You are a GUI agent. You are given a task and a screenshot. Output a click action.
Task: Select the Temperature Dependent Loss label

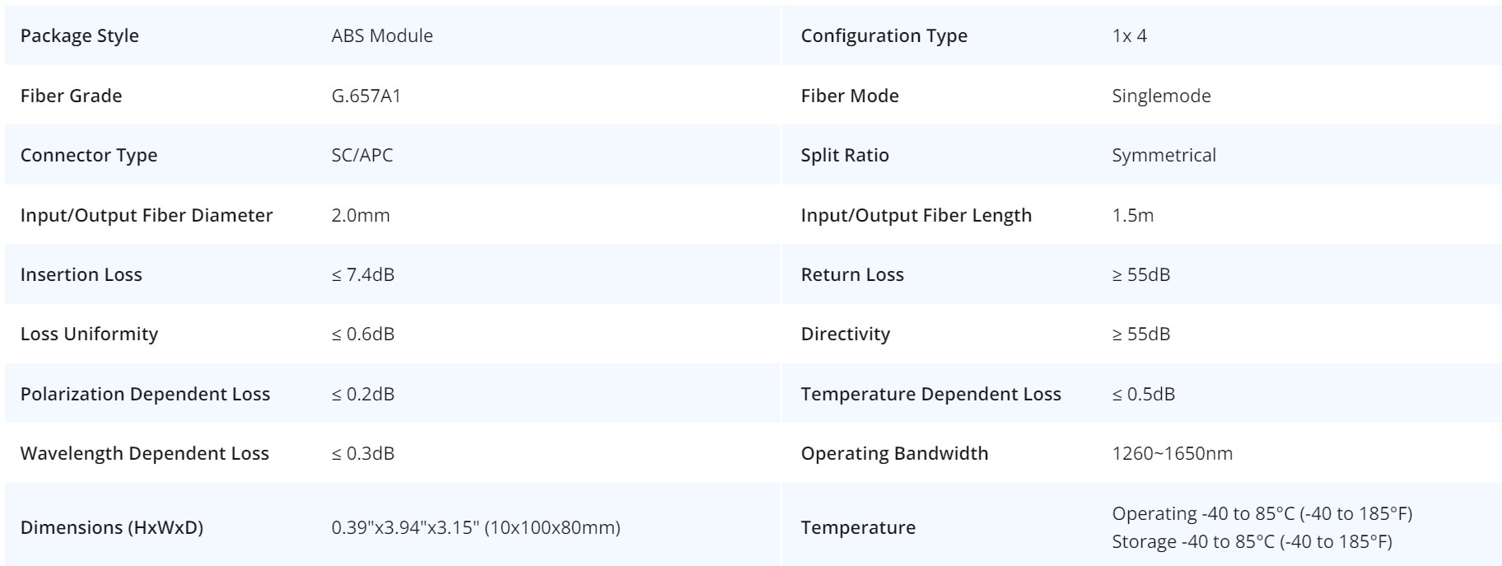click(931, 394)
